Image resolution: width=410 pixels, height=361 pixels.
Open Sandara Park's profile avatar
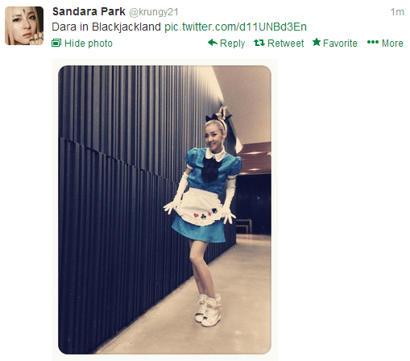(x=24, y=26)
